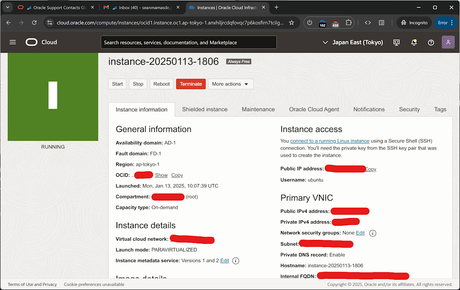Click the instance-20250113-1806 page title
Screen dimensions: 460x290
(x=163, y=62)
